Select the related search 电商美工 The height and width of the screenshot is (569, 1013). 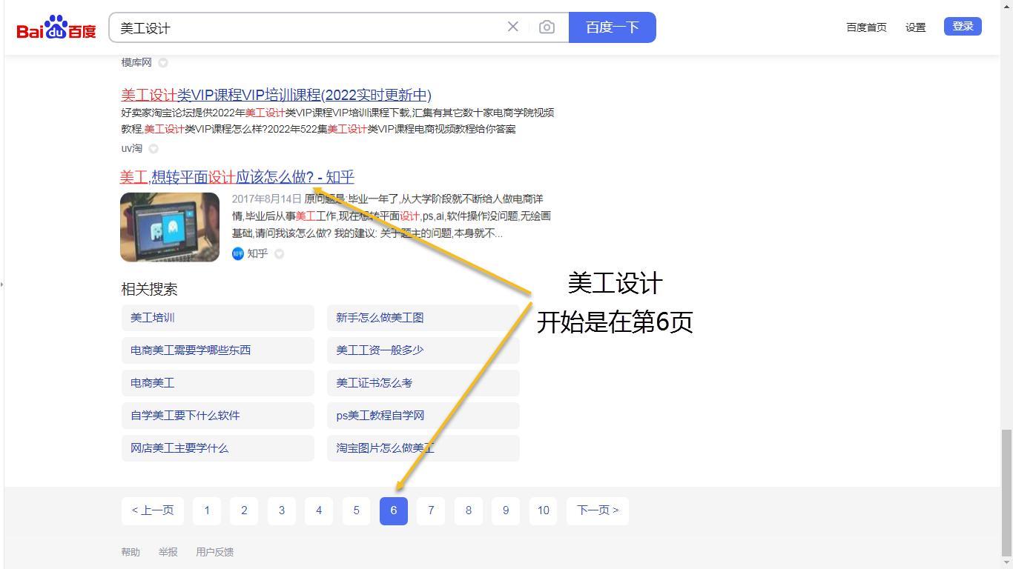(x=151, y=382)
